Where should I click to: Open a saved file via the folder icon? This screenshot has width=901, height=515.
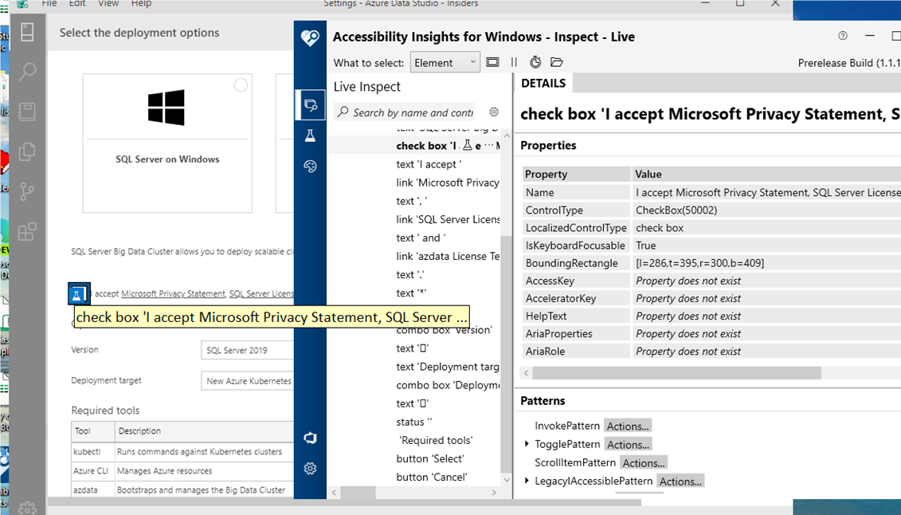[x=556, y=61]
